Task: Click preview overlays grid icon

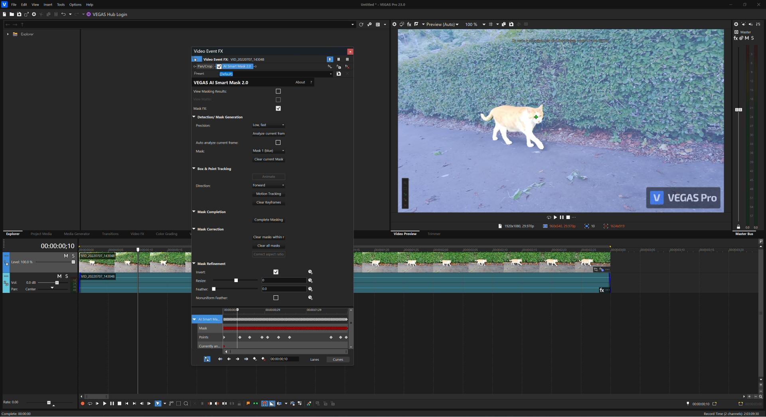Action: pos(491,24)
